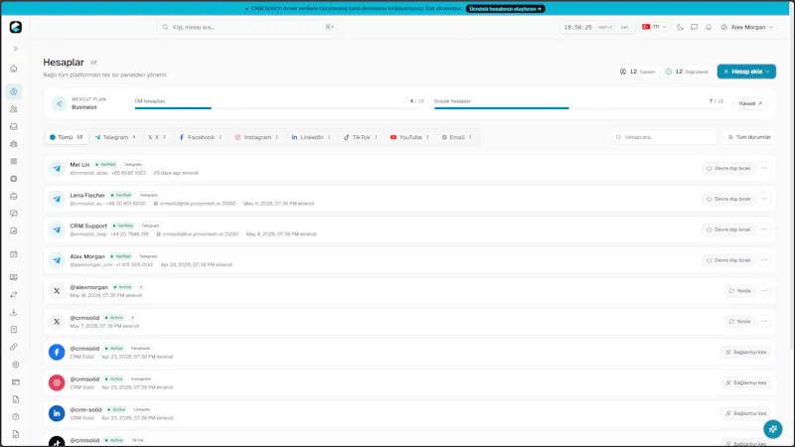The width and height of the screenshot is (795, 447).
Task: Click Yenile for the @crmsolid X account
Action: 739,321
